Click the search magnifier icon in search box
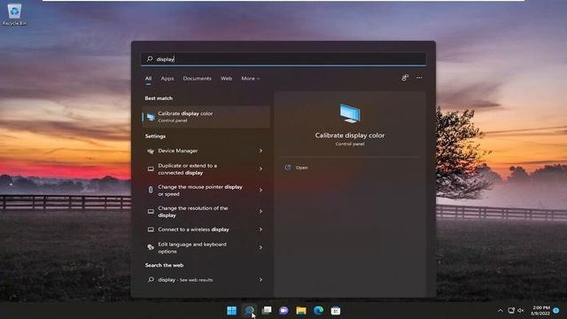This screenshot has width=567, height=319. coord(150,59)
